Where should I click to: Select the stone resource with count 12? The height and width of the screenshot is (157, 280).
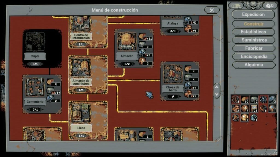click(253, 99)
